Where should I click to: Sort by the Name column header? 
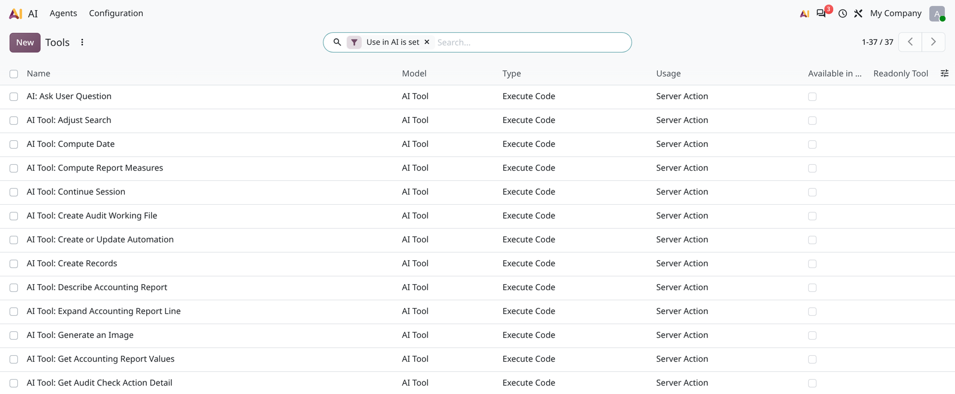pyautogui.click(x=39, y=73)
